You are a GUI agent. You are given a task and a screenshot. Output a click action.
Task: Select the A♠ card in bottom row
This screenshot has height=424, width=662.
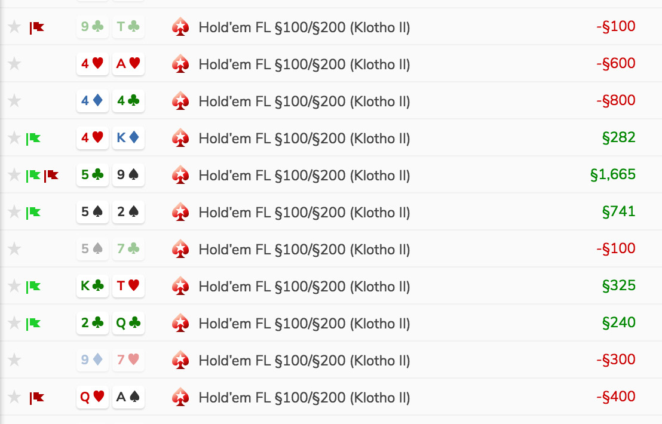pyautogui.click(x=128, y=397)
